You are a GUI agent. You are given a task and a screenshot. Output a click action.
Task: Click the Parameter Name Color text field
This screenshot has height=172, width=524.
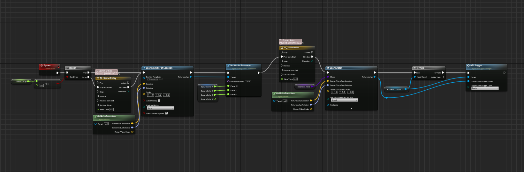pyautogui.click(x=248, y=82)
